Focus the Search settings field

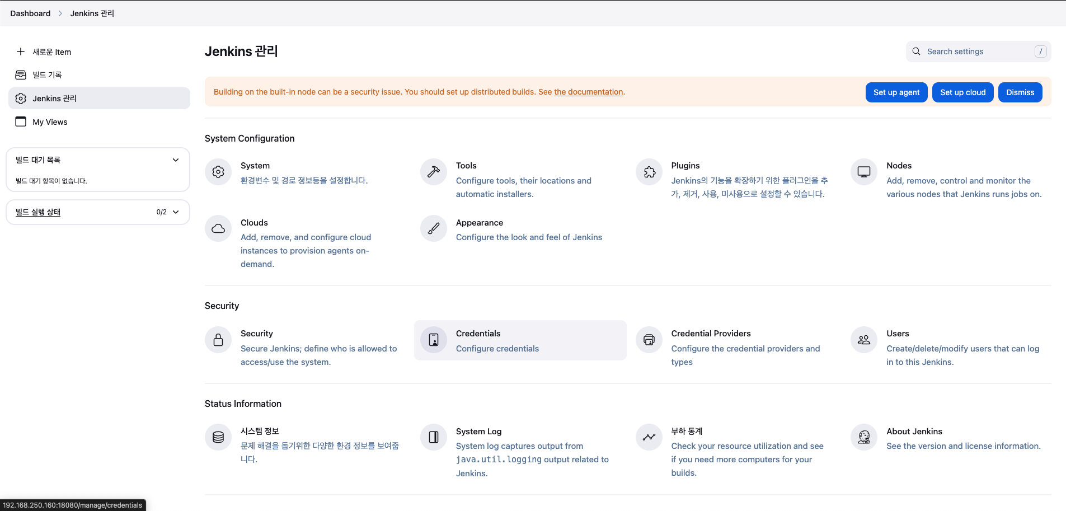pyautogui.click(x=978, y=51)
